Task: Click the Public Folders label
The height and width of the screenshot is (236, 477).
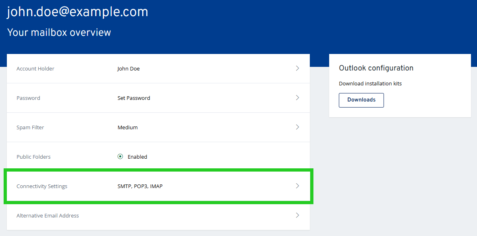Action: point(33,156)
